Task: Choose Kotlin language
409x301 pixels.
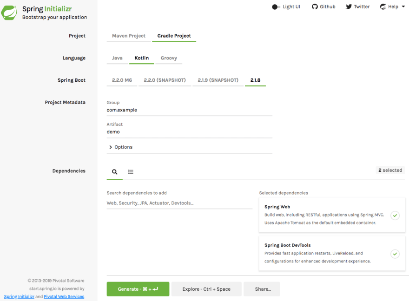Action: click(142, 58)
